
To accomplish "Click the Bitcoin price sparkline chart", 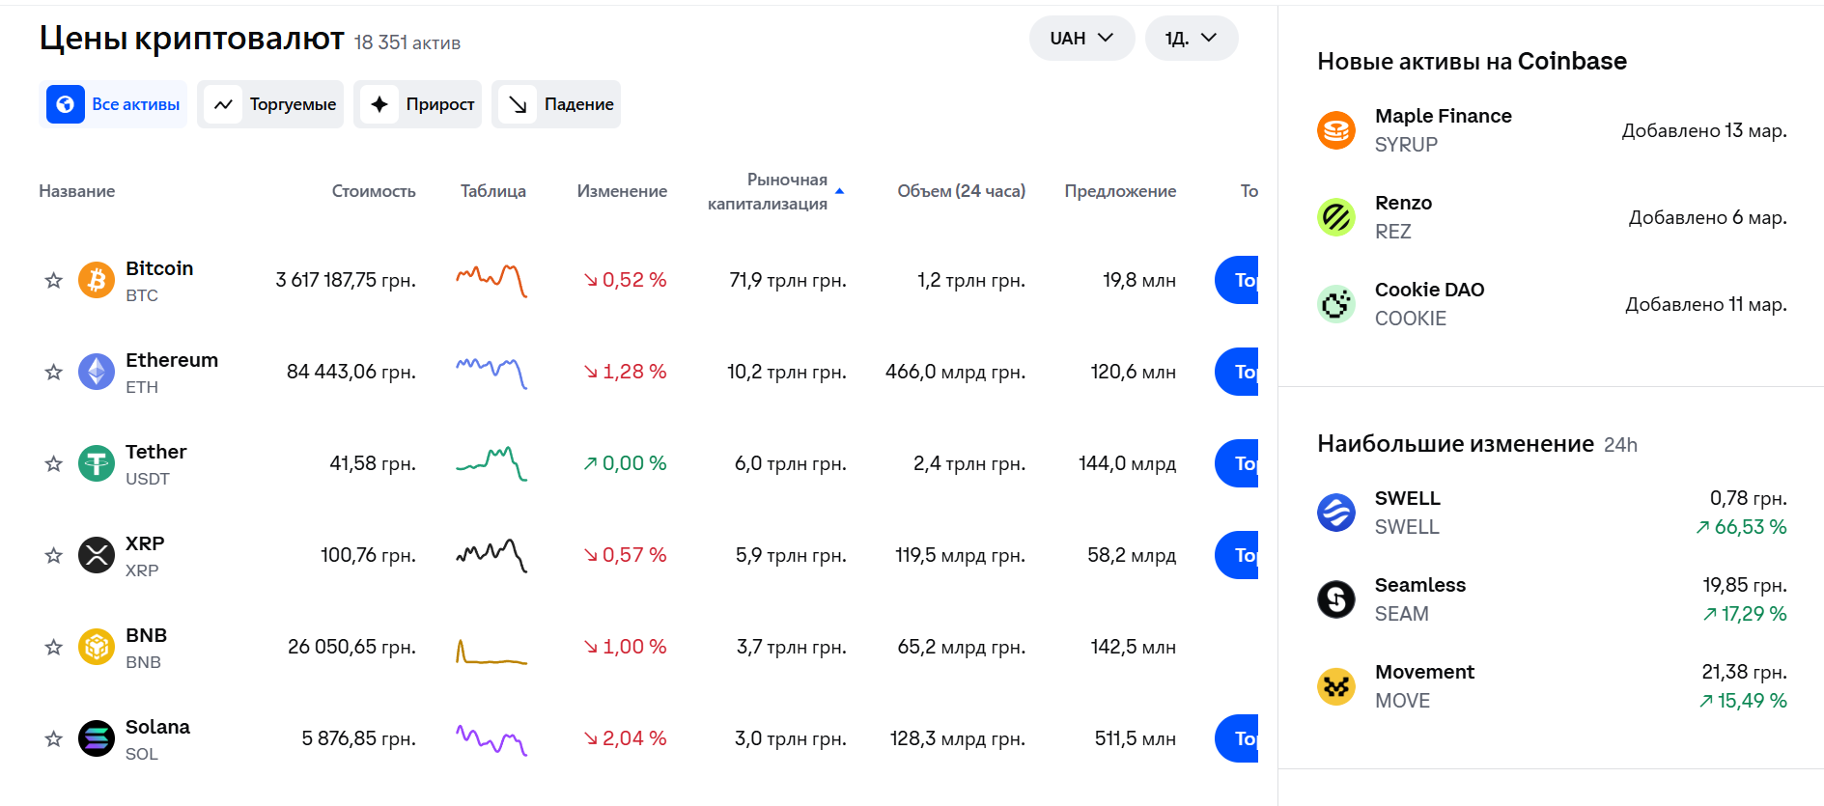I will (x=491, y=280).
